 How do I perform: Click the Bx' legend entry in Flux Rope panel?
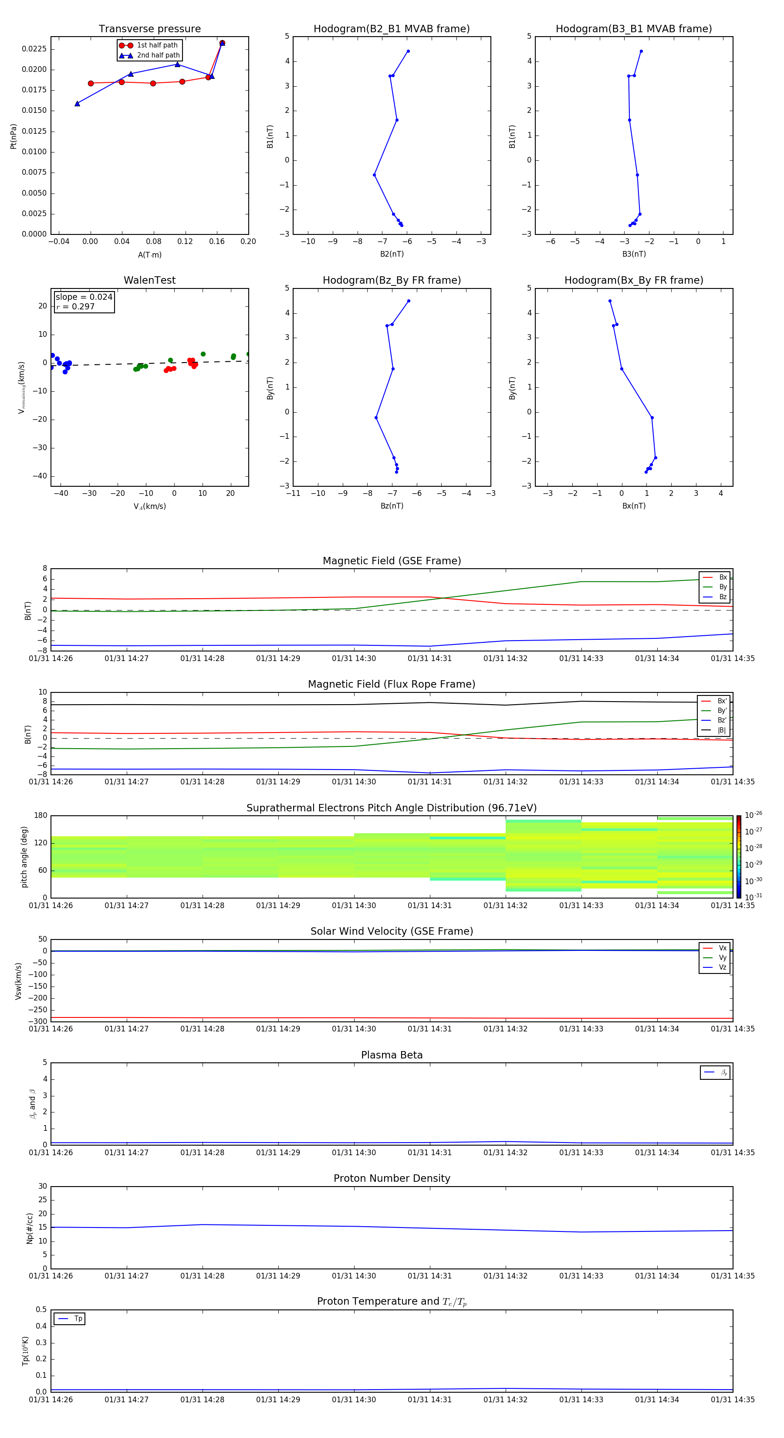714,701
